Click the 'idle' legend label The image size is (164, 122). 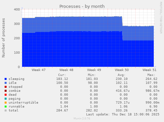click(x=13, y=83)
